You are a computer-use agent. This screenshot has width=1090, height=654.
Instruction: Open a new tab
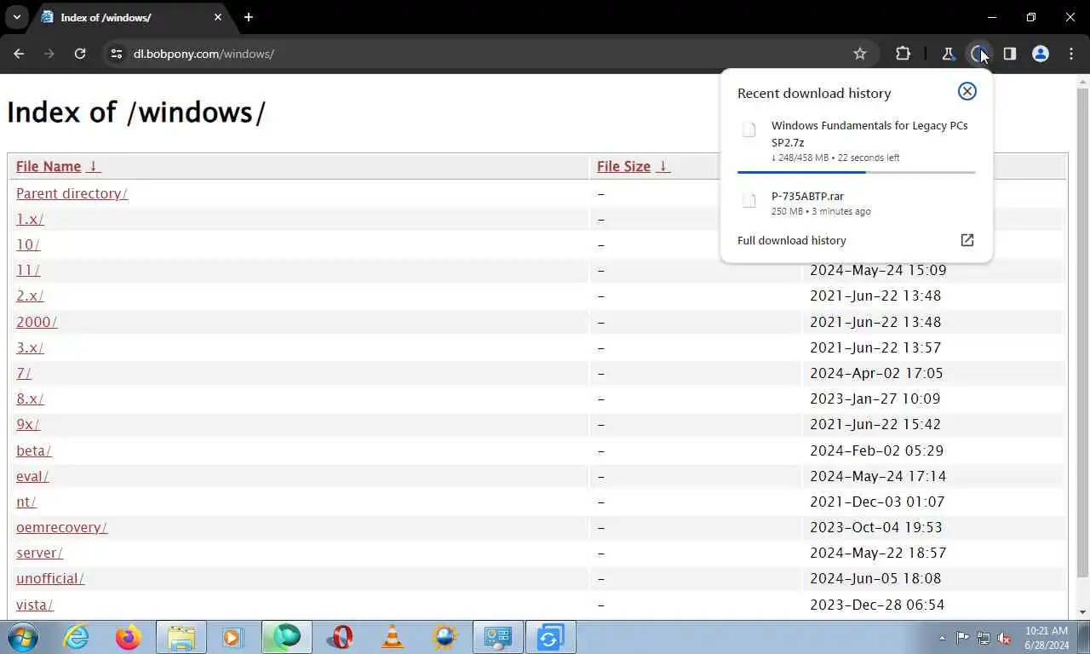coord(248,17)
